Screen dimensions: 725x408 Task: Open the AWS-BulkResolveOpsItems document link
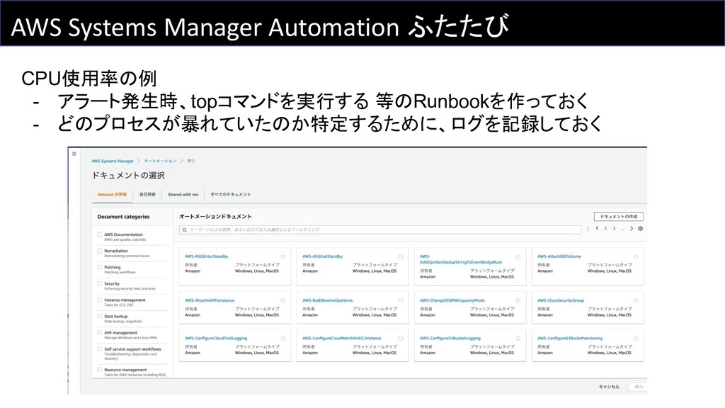pyautogui.click(x=327, y=300)
